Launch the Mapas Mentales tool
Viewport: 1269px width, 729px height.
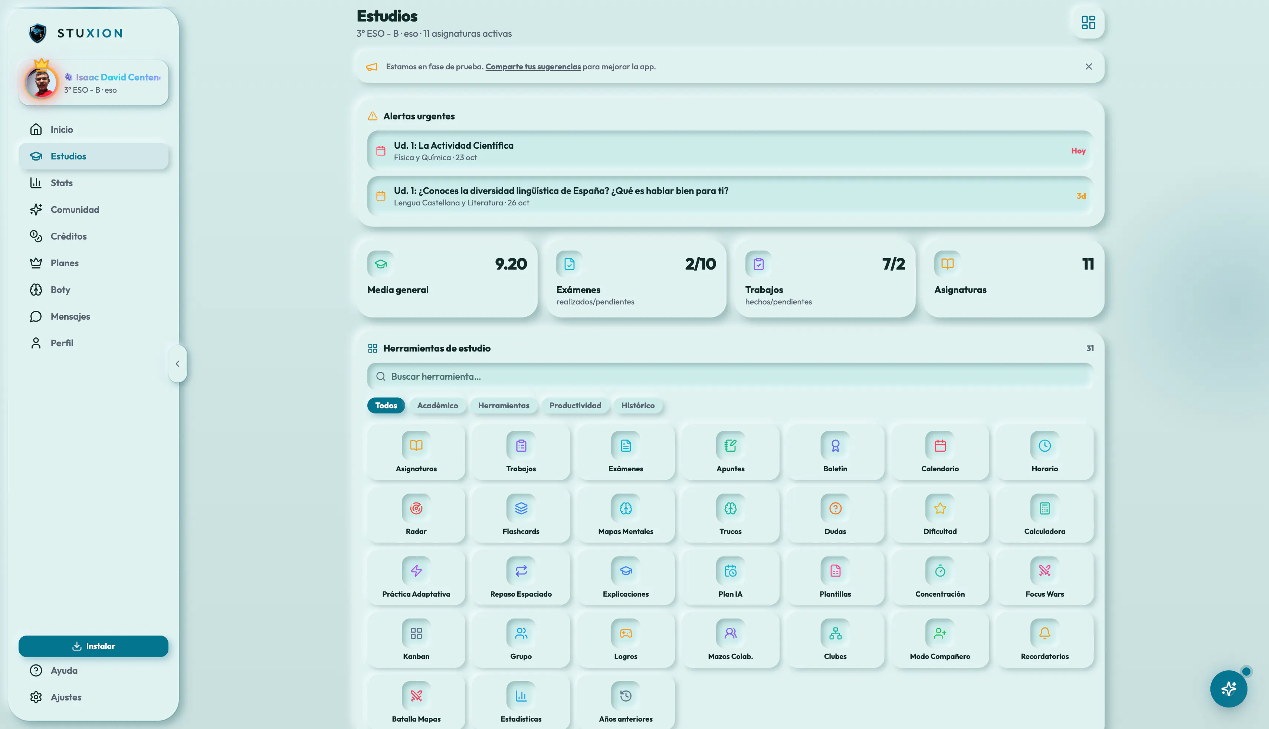(626, 515)
